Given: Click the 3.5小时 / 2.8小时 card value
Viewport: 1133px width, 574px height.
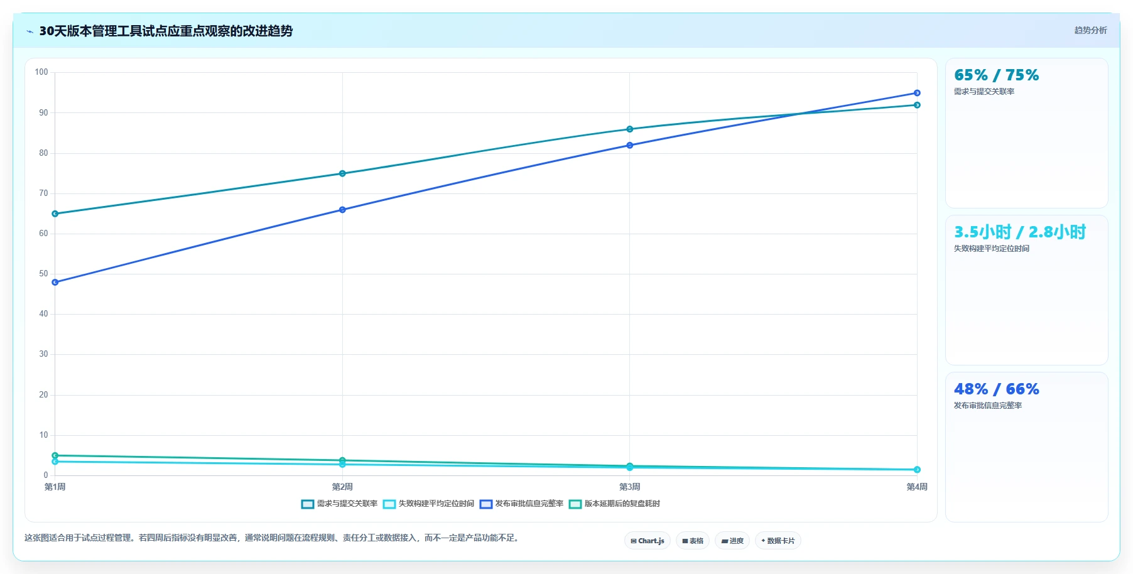Looking at the screenshot, I should tap(1020, 232).
